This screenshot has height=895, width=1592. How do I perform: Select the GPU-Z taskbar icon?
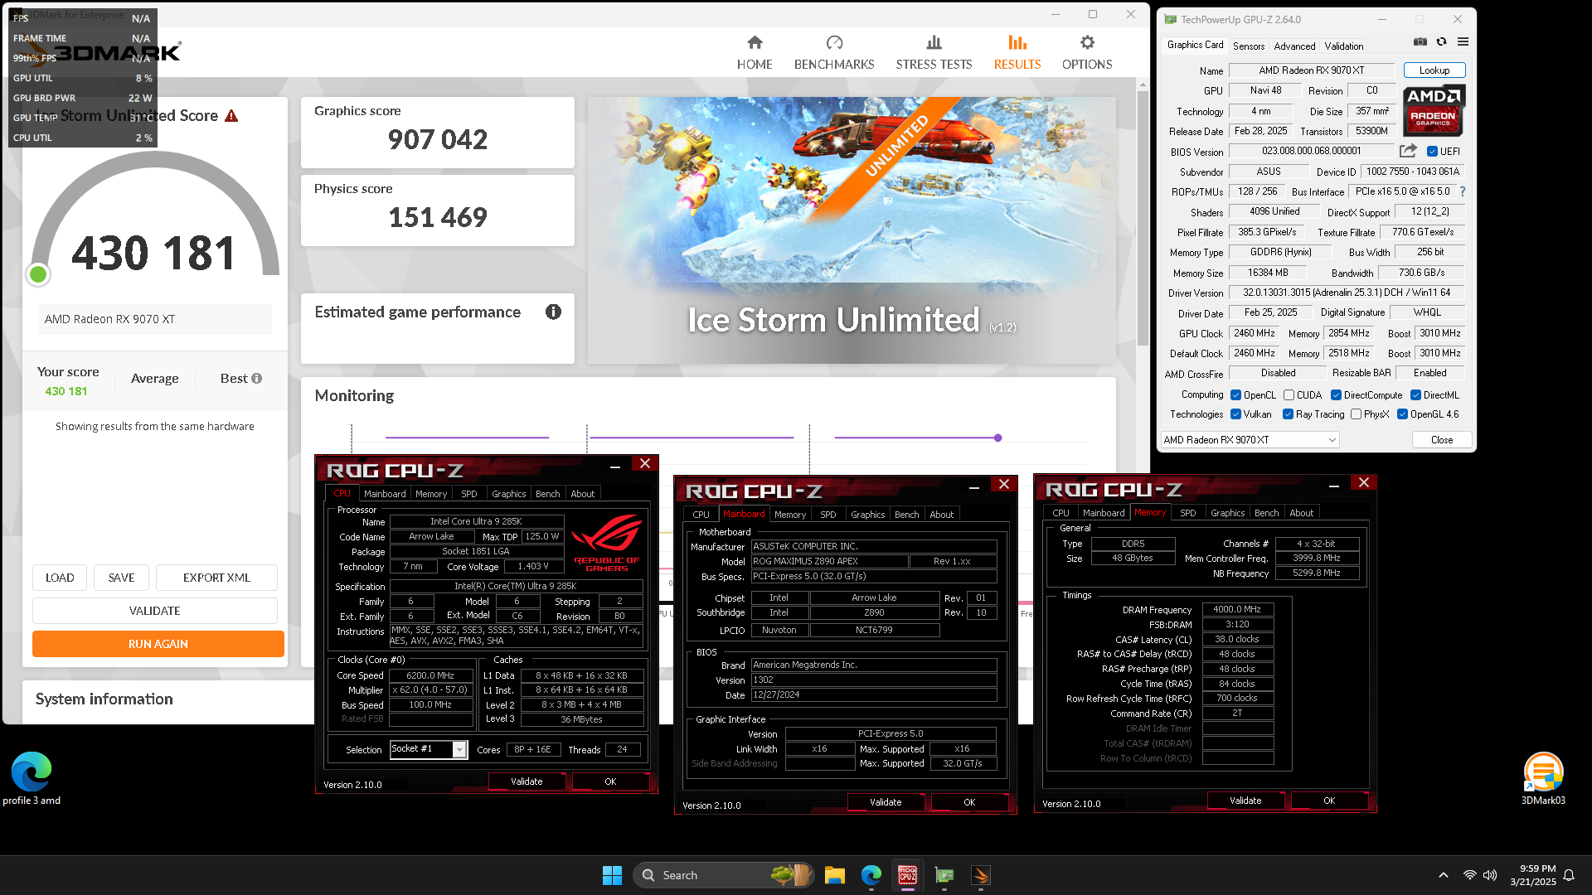click(x=944, y=875)
